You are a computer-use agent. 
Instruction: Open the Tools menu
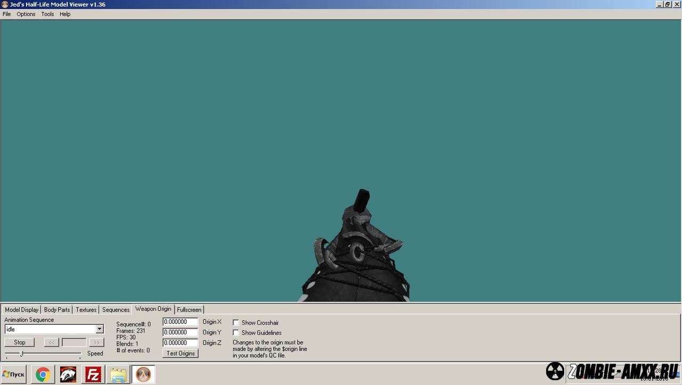click(47, 14)
